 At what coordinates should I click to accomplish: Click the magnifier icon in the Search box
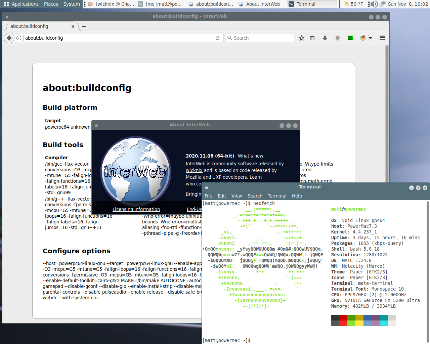230,38
